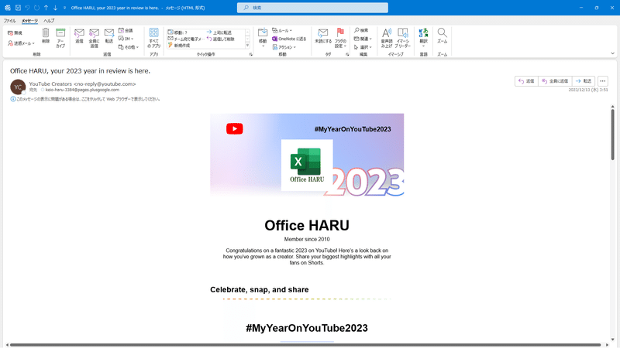Save using the title bar save icon
Viewport: 620px width, 348px height.
(x=18, y=8)
